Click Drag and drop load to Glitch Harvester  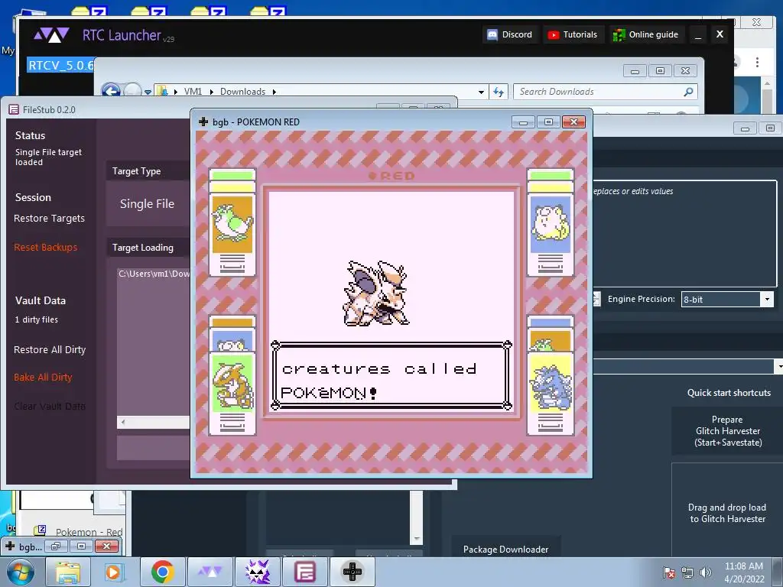[x=727, y=513]
